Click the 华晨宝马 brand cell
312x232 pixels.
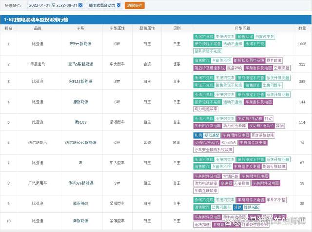[x=38, y=64]
